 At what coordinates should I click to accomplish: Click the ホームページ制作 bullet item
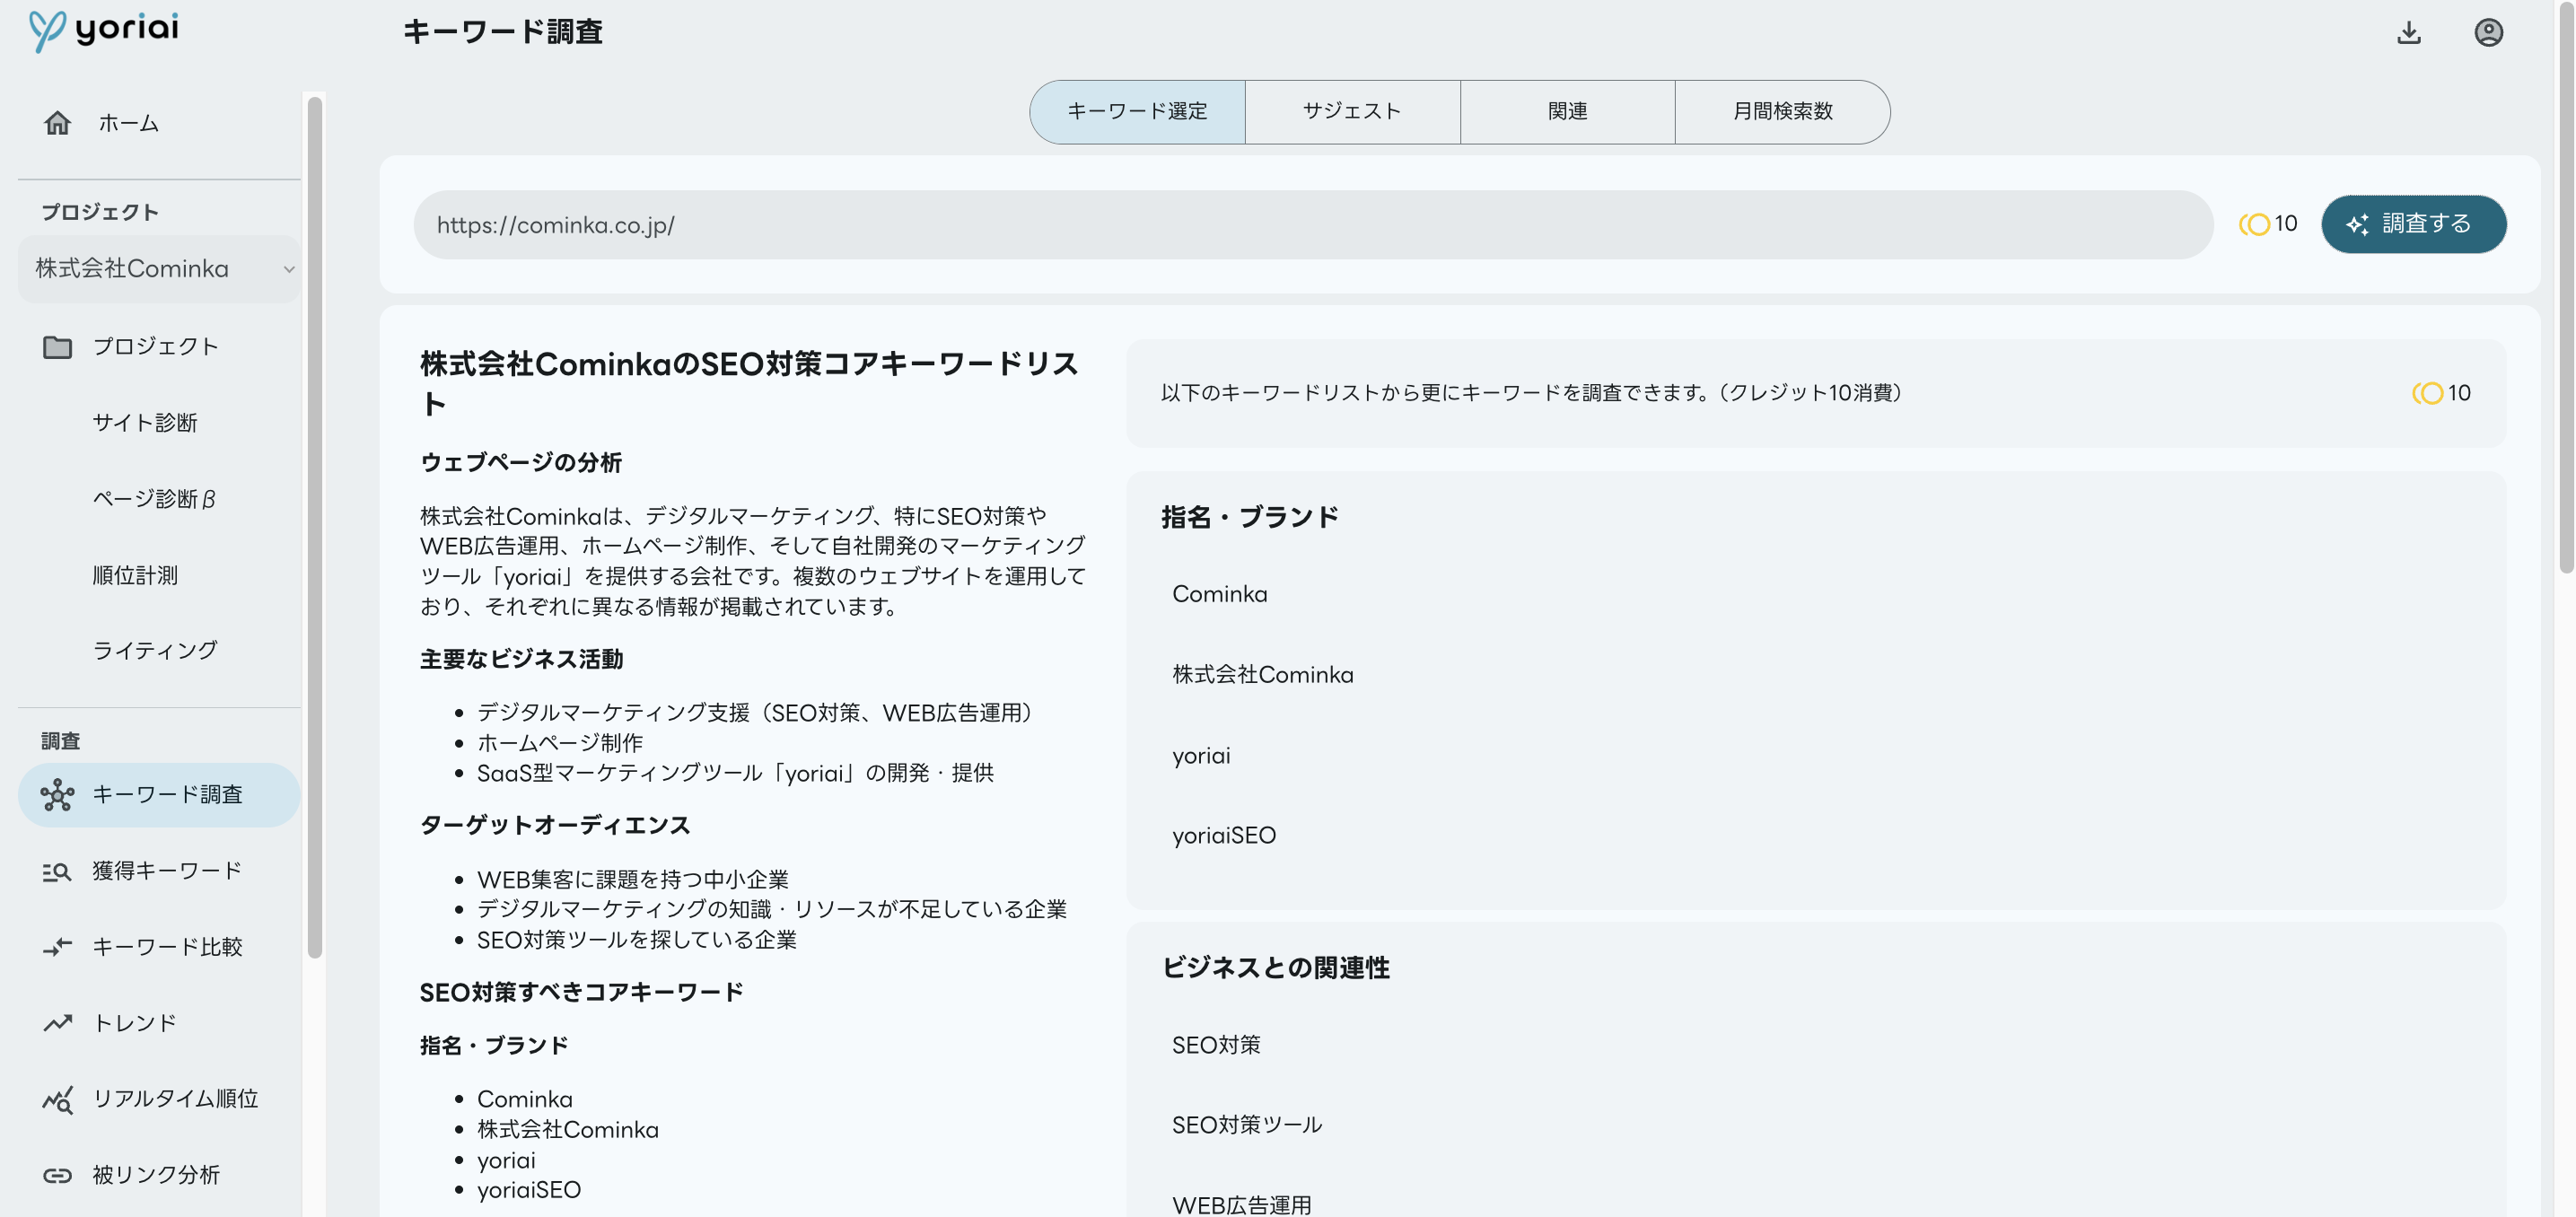coord(559,743)
